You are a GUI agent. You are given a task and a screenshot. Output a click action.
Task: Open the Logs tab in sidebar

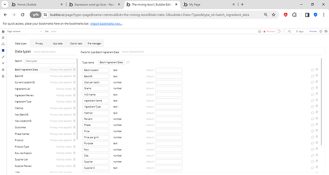[x=3, y=76]
